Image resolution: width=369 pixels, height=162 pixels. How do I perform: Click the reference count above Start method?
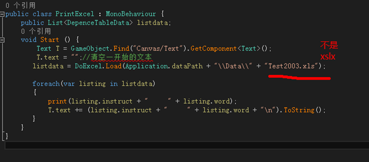click(x=35, y=31)
